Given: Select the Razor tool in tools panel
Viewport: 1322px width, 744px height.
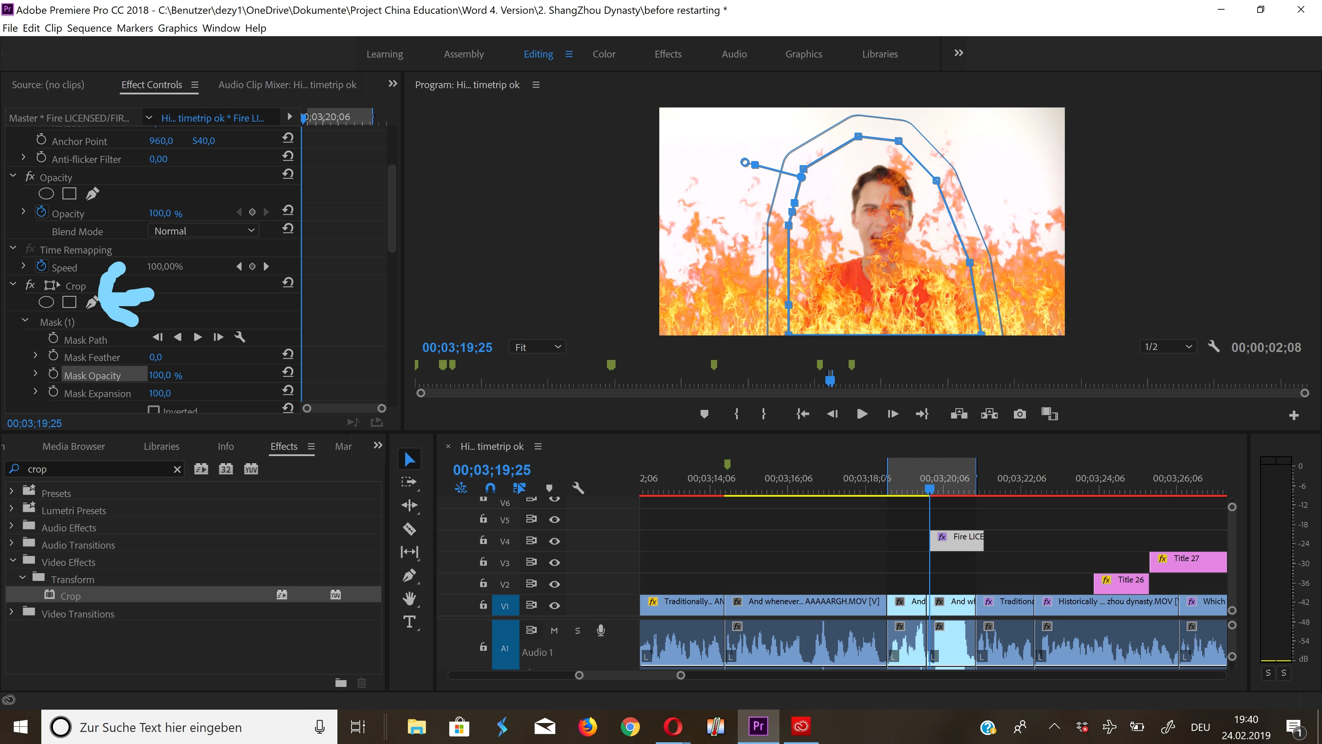Looking at the screenshot, I should click(x=409, y=528).
